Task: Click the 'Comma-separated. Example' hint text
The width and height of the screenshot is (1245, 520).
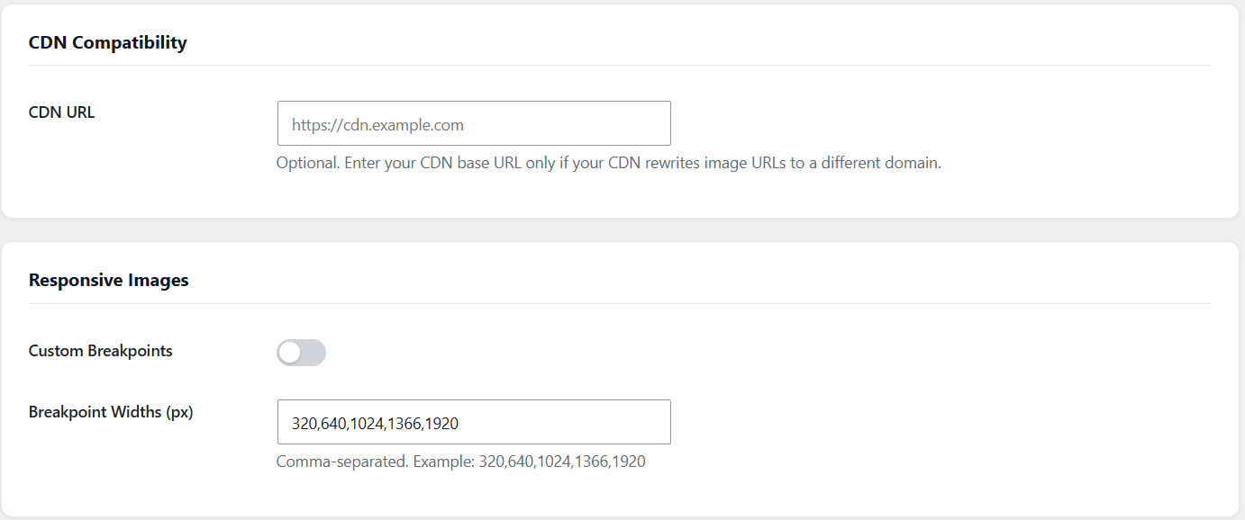Action: (460, 462)
